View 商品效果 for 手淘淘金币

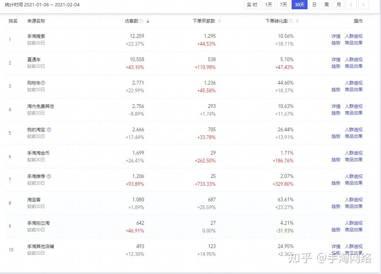(x=354, y=159)
